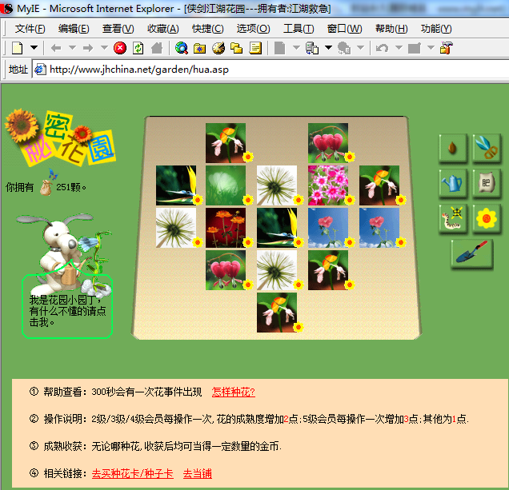Screen dimensions: 509x490
Task: Click the orange flowers on red tile
Action: click(226, 228)
